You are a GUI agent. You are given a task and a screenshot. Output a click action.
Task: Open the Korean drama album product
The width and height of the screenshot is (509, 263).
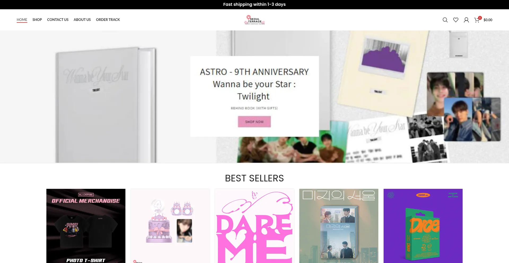339,226
